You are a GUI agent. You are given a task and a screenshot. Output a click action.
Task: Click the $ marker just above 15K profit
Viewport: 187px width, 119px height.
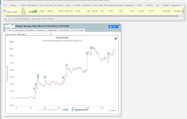click(34, 89)
